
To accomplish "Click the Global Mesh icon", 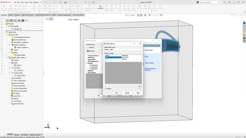I will (15, 55).
